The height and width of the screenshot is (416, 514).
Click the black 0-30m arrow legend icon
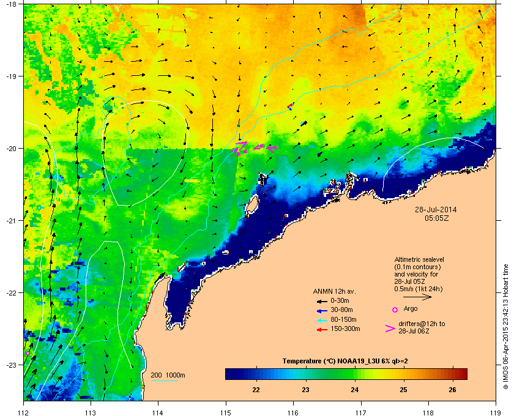pyautogui.click(x=322, y=301)
